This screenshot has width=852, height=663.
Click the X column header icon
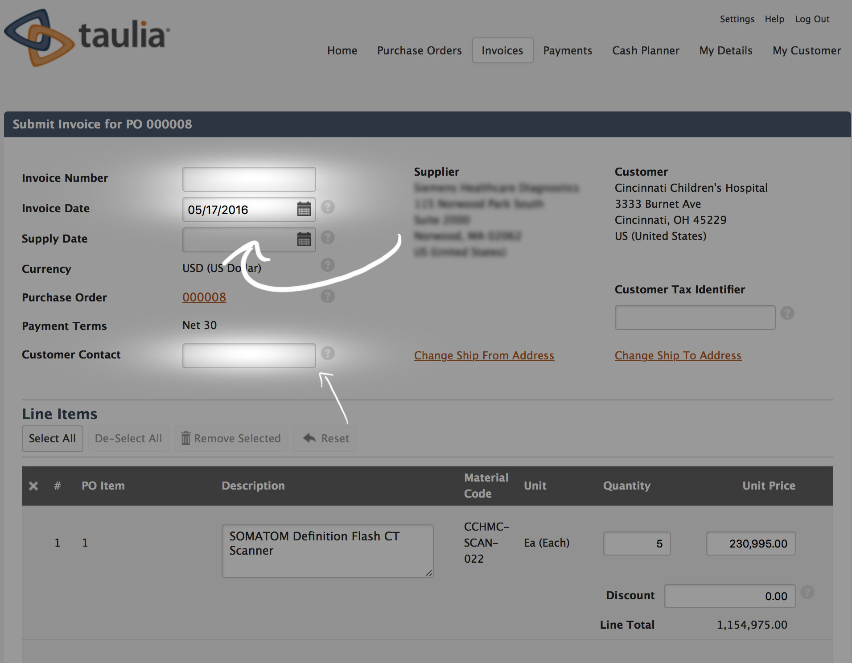[33, 486]
